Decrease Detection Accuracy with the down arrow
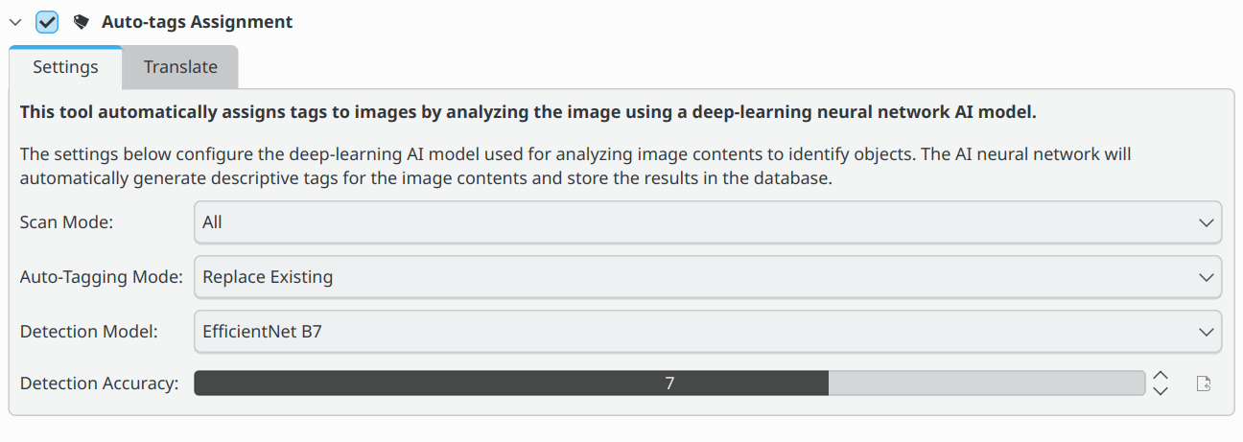Image resolution: width=1243 pixels, height=442 pixels. click(x=1161, y=390)
